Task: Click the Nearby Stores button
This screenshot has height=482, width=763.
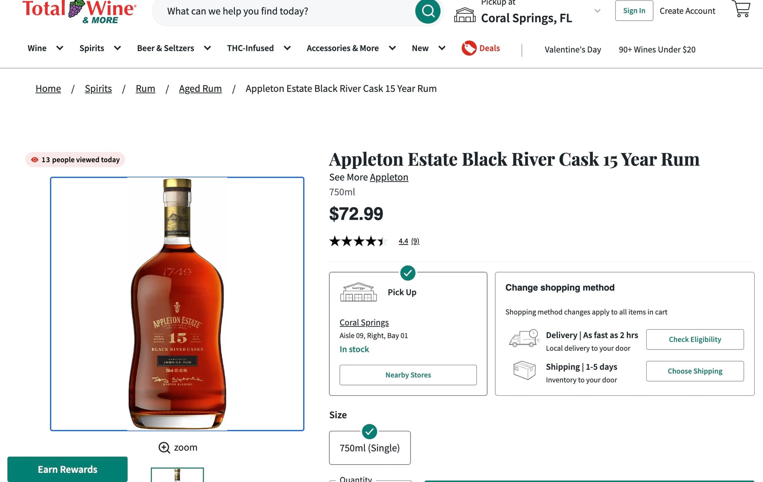Action: click(x=408, y=375)
